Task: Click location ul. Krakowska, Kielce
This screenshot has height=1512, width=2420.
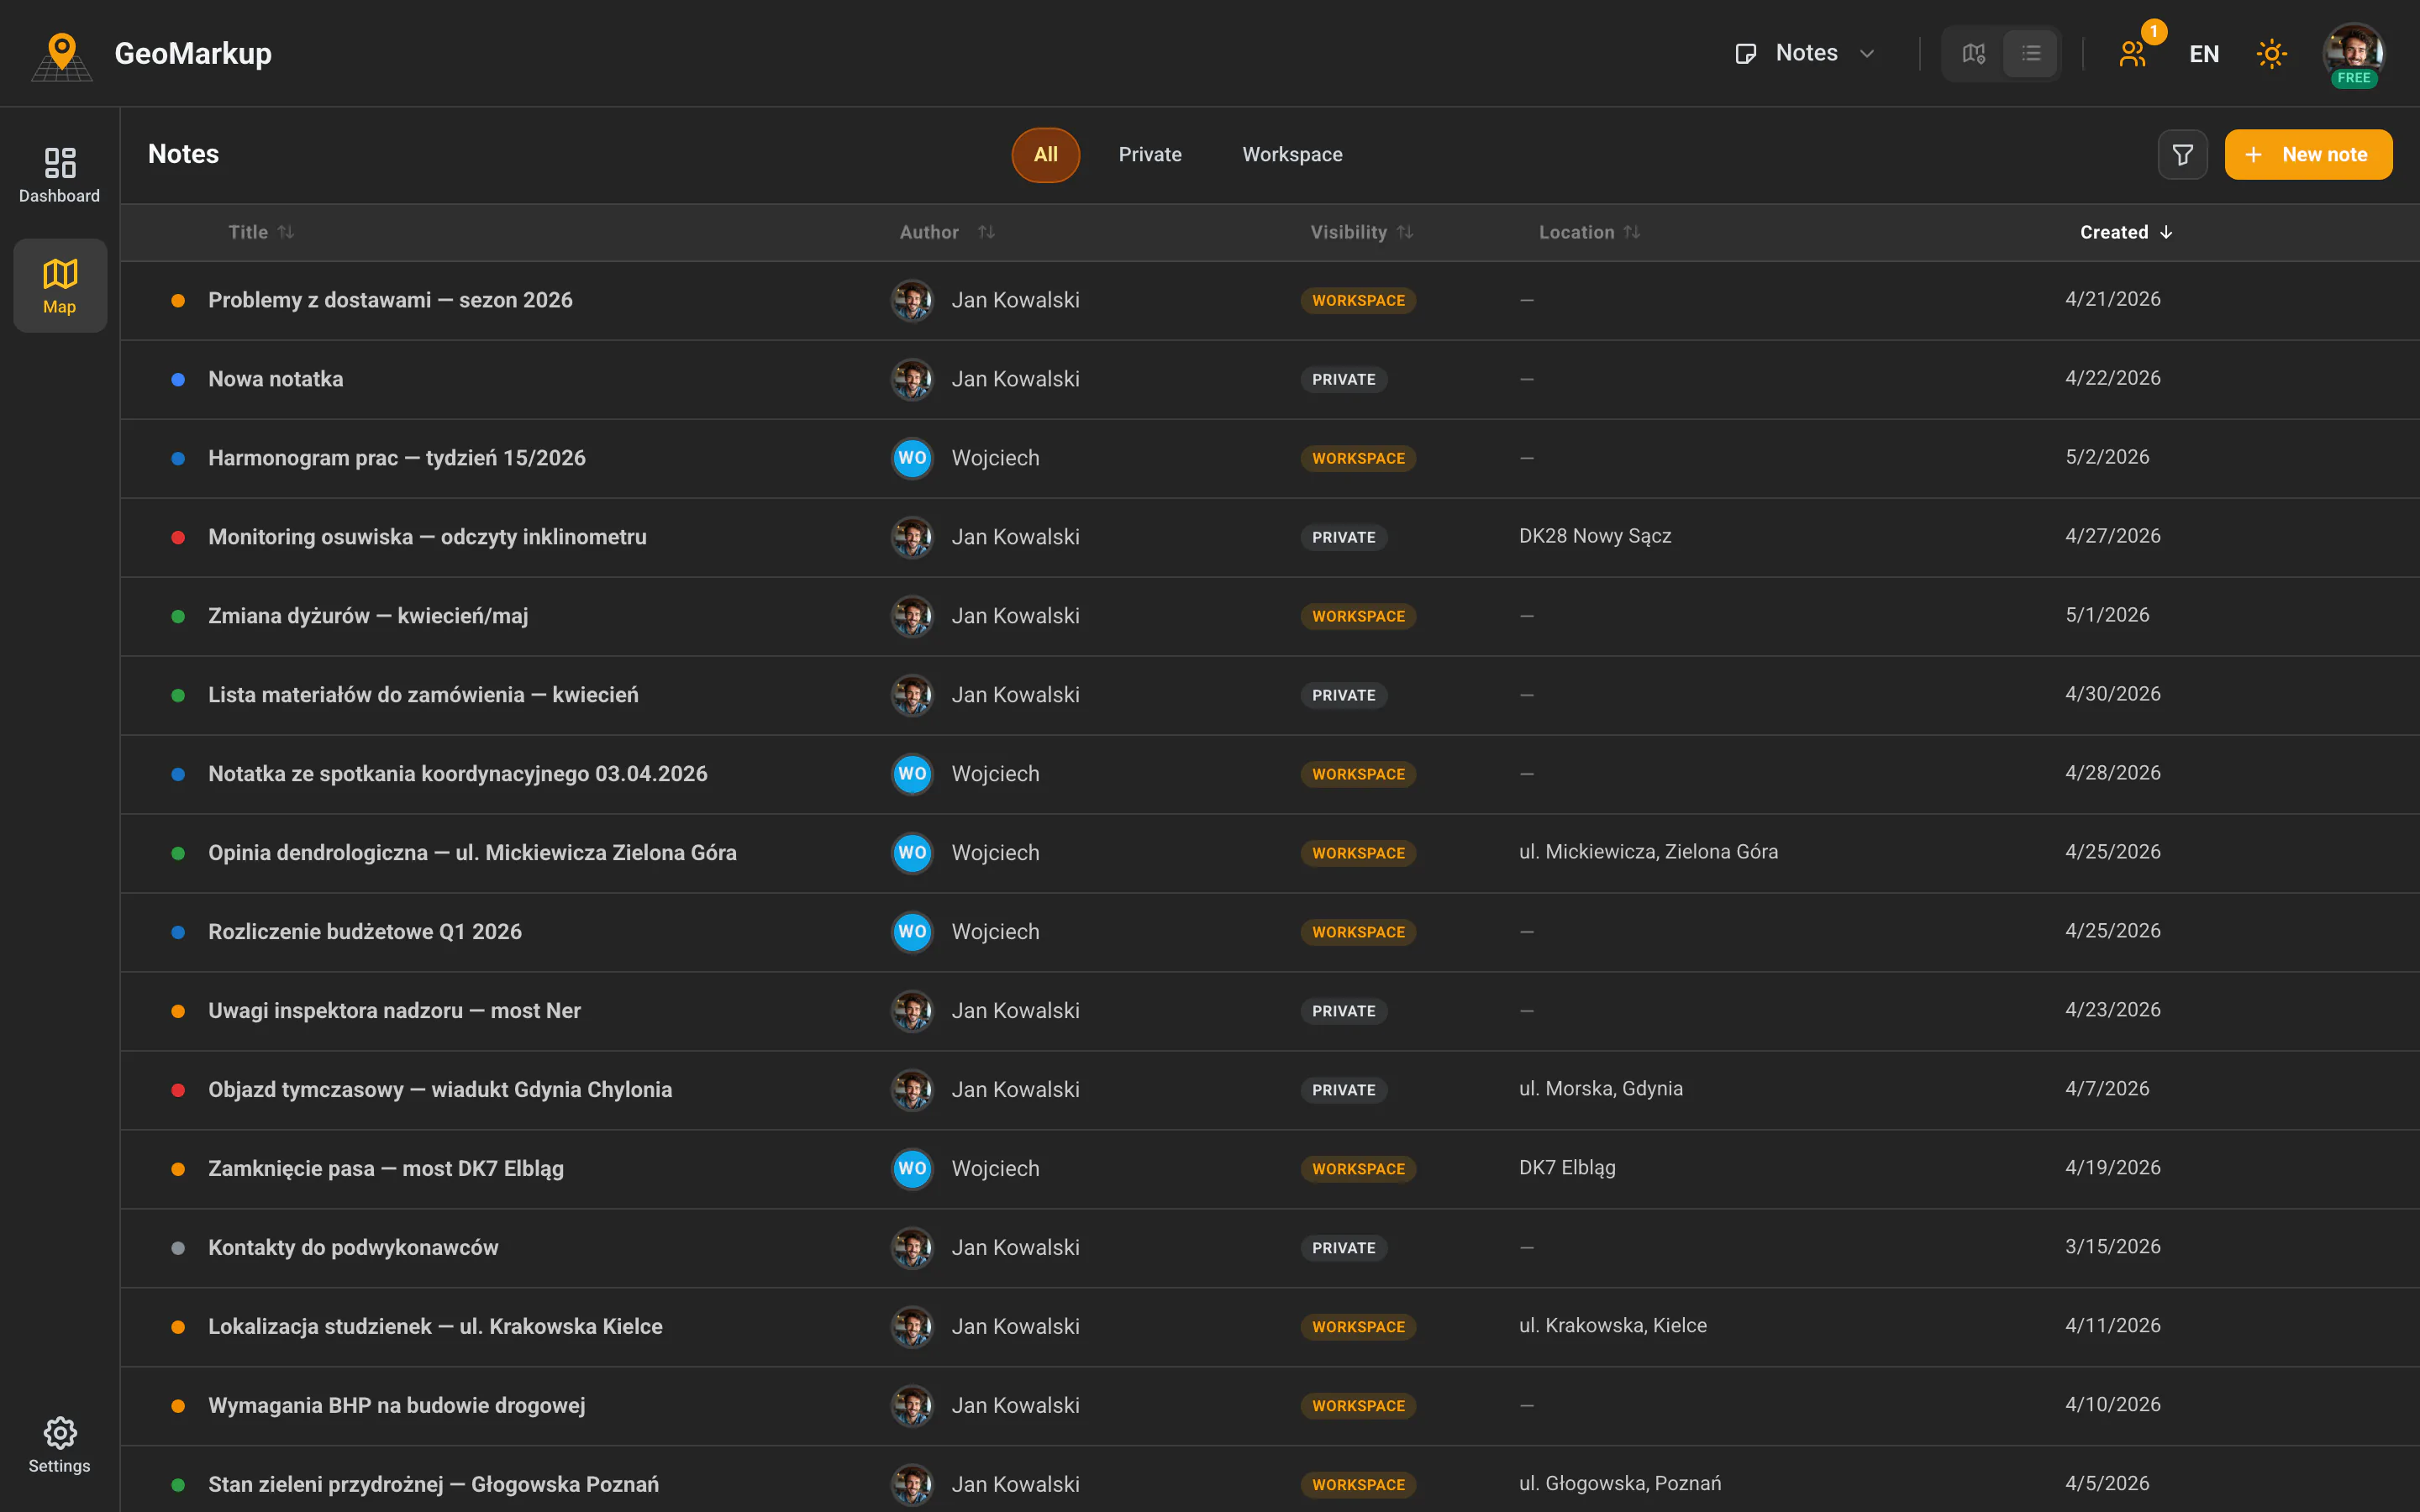Action: pyautogui.click(x=1612, y=1326)
